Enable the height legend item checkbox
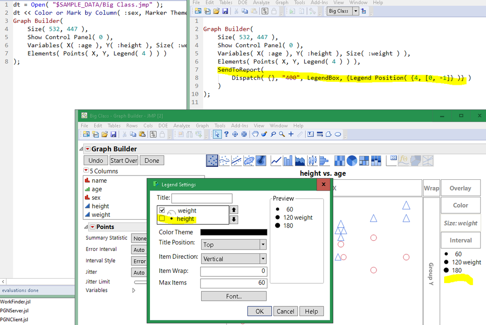486x325 pixels. (162, 219)
